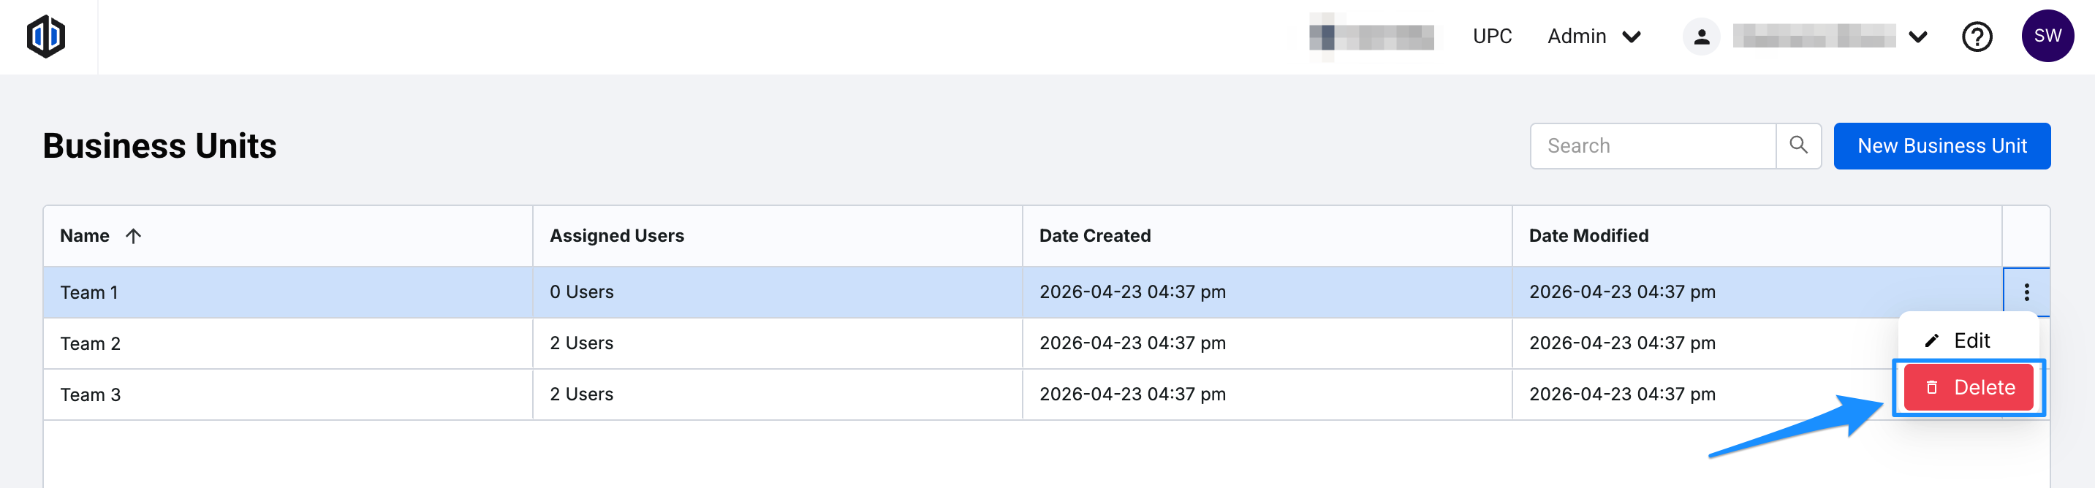Click the SW user avatar
The width and height of the screenshot is (2095, 488).
click(2047, 37)
